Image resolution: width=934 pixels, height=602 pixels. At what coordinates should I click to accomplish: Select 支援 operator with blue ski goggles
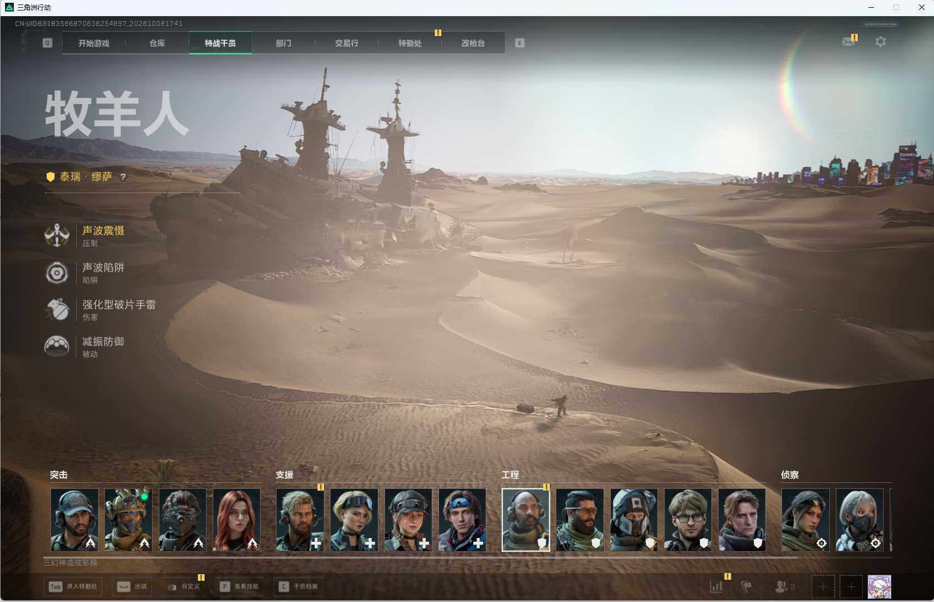point(462,520)
